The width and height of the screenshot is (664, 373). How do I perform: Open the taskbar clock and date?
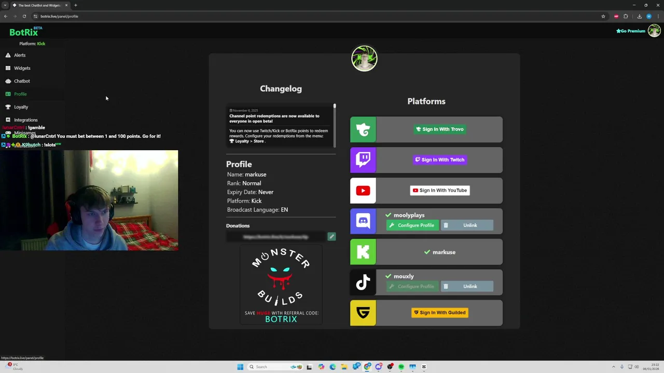tap(651, 367)
